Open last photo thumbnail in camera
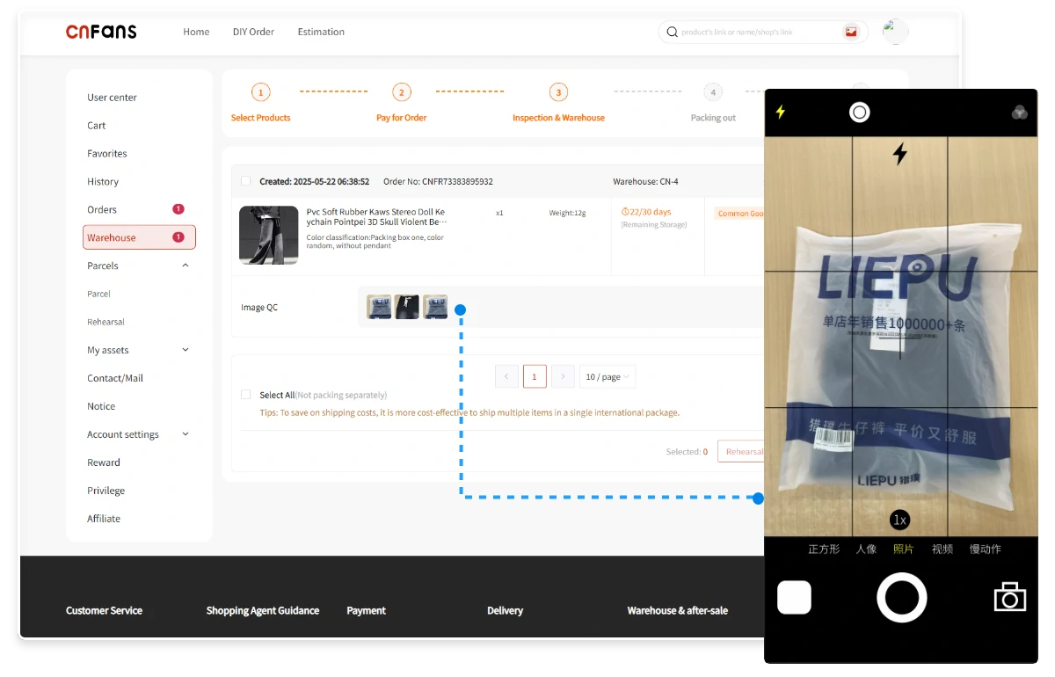 click(794, 598)
